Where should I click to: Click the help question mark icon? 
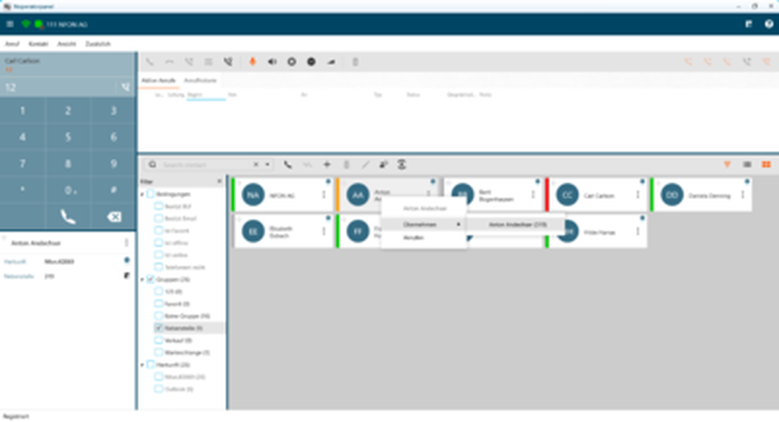click(x=768, y=24)
